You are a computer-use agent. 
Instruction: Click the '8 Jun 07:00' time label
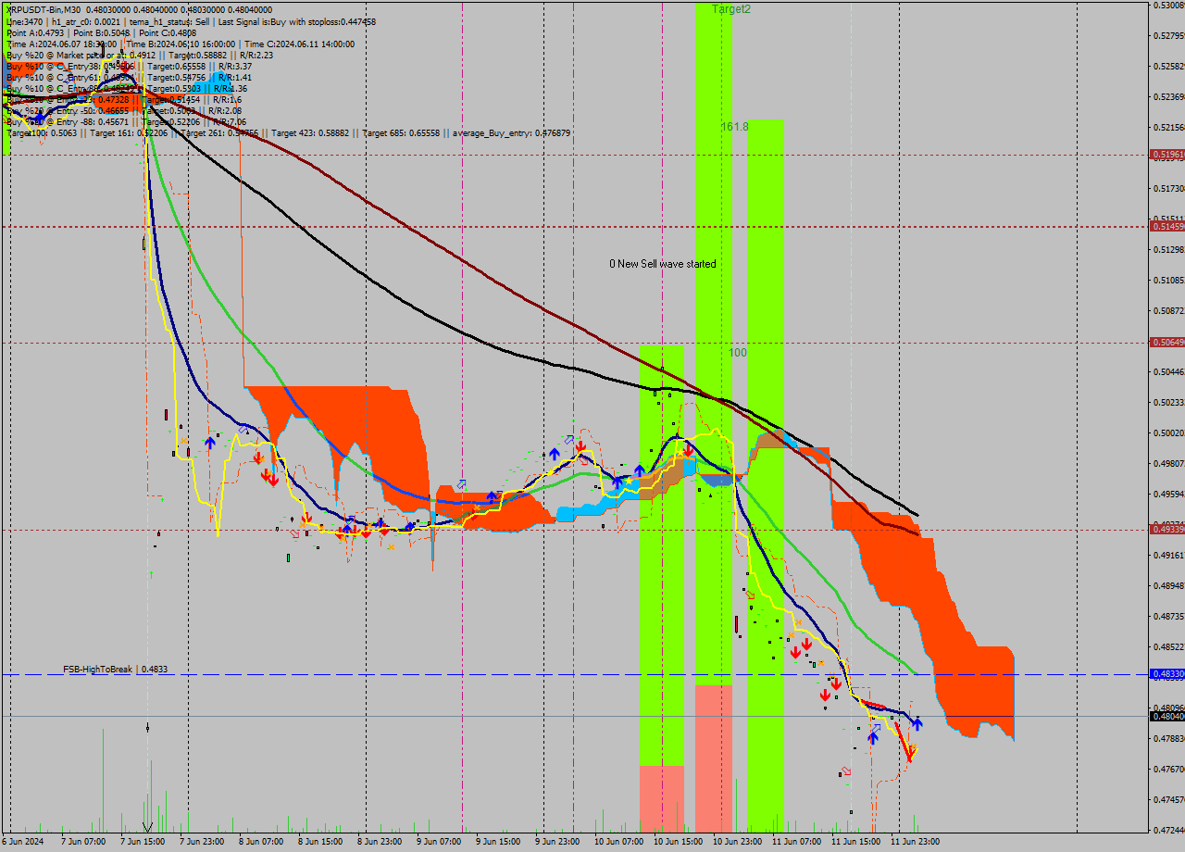(x=261, y=843)
